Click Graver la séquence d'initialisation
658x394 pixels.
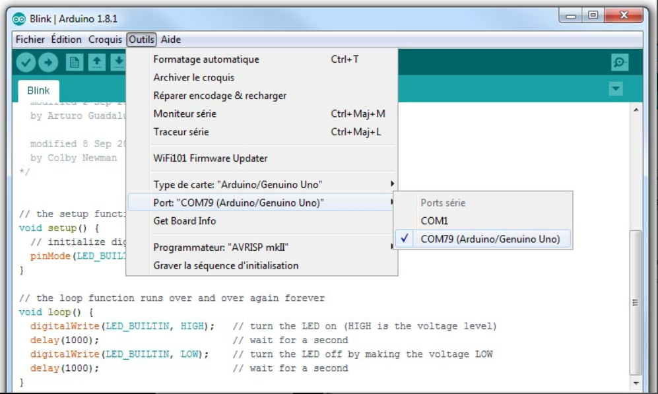(x=226, y=265)
